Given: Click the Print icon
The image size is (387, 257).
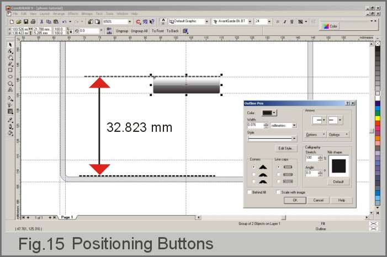Looking at the screenshot, I should point(33,22).
